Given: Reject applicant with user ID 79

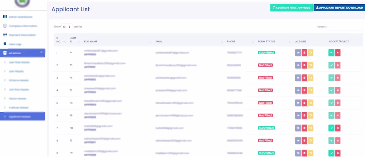Looking at the screenshot, I should click(338, 115).
